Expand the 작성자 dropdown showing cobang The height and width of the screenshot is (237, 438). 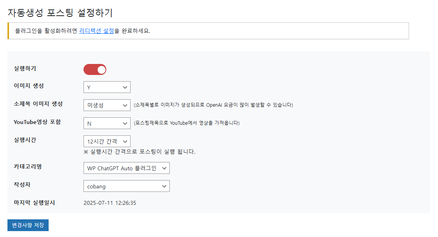tap(127, 186)
